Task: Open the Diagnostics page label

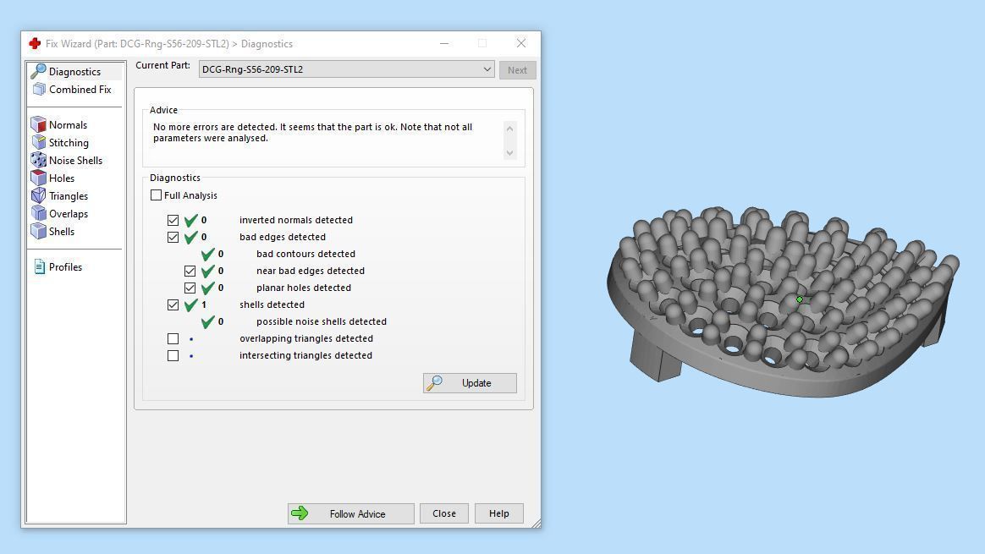Action: click(x=74, y=72)
